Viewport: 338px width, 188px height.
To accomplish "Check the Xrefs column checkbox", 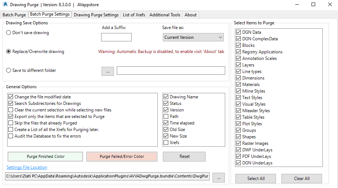I will tap(166, 143).
